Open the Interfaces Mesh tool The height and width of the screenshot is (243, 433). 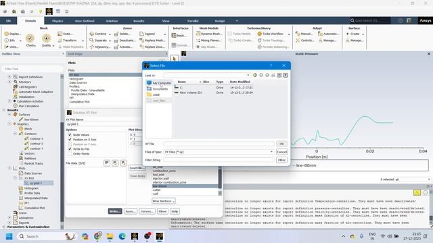coord(179,36)
